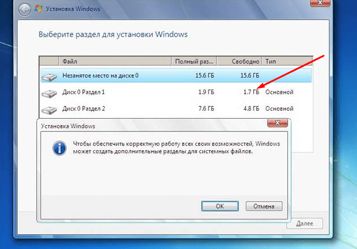Click the back arrow in the setup title bar

tap(25, 10)
